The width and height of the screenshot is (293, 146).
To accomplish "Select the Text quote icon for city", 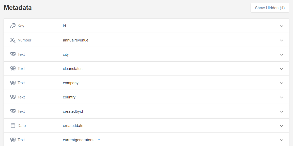I will pyautogui.click(x=13, y=54).
